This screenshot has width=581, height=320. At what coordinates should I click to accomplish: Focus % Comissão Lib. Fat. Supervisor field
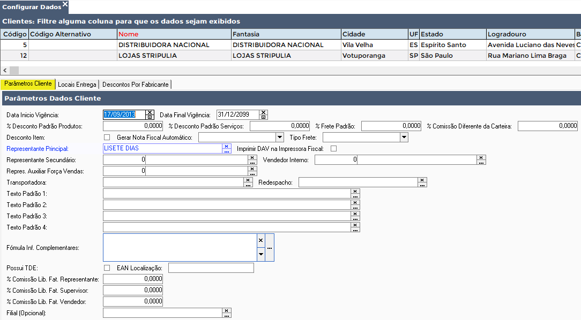tap(133, 290)
